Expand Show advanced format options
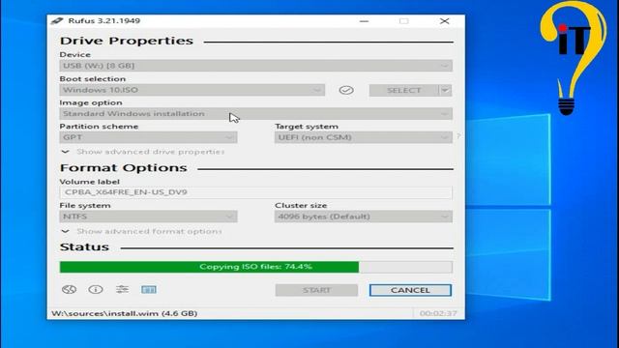Image resolution: width=619 pixels, height=348 pixels. [142, 231]
